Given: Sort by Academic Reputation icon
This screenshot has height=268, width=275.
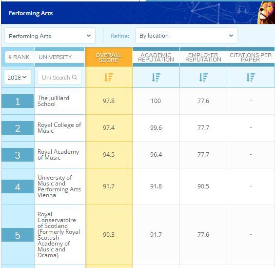Looking at the screenshot, I should coord(156,77).
